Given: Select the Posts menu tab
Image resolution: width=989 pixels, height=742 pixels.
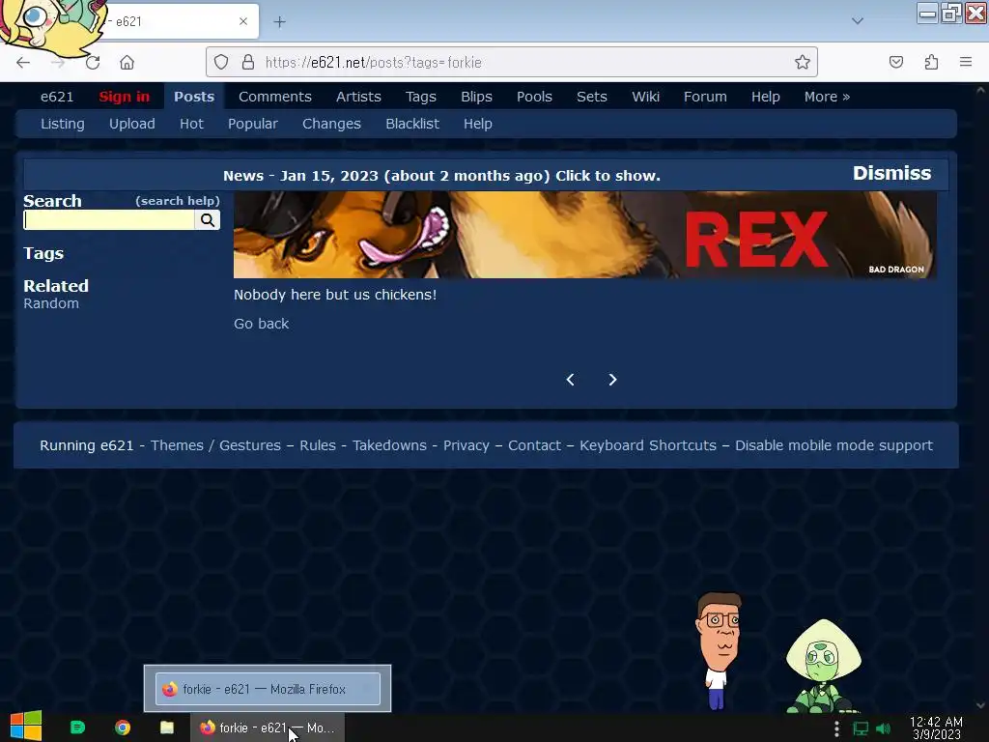Looking at the screenshot, I should point(194,97).
